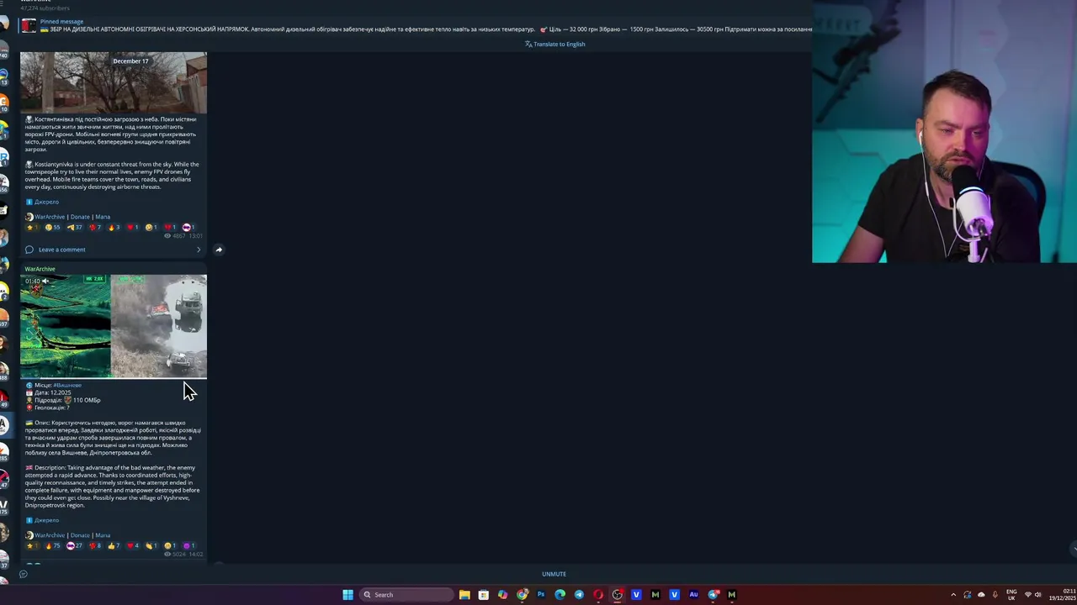Viewport: 1077px width, 605px height.
Task: Toggle the crying face reaction with 55
Action: coord(52,228)
